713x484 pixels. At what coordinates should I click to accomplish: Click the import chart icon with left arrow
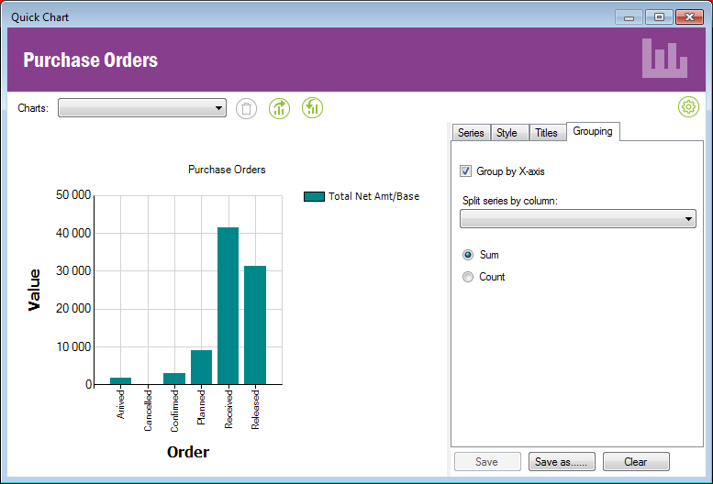pos(313,108)
